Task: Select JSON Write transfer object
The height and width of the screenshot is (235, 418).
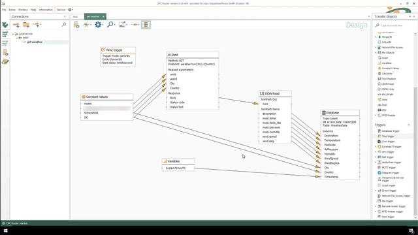Action: [387, 89]
